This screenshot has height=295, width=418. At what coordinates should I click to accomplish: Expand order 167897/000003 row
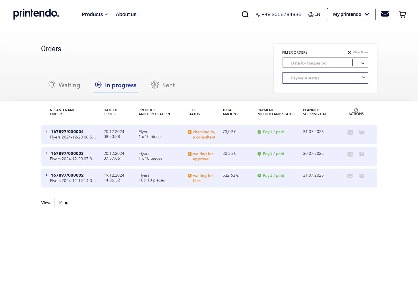point(47,153)
